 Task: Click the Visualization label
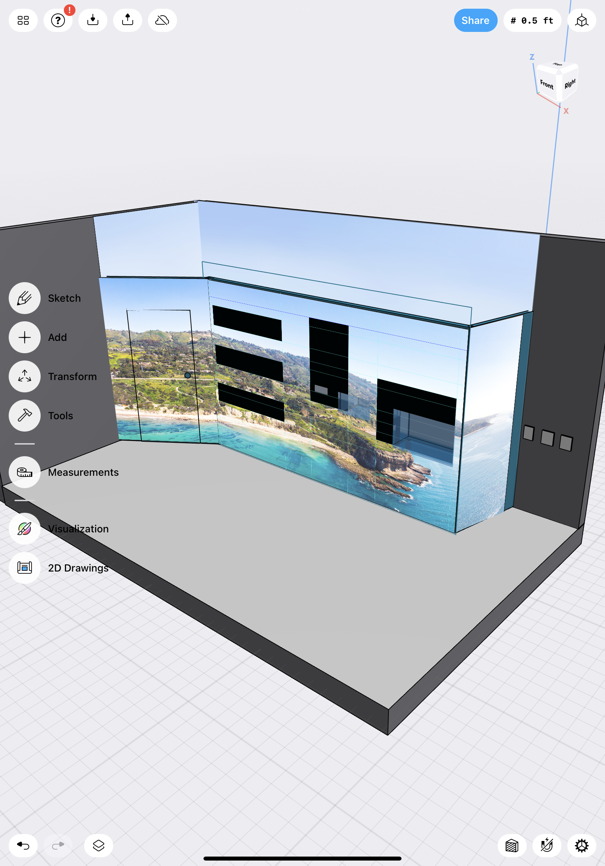point(78,529)
